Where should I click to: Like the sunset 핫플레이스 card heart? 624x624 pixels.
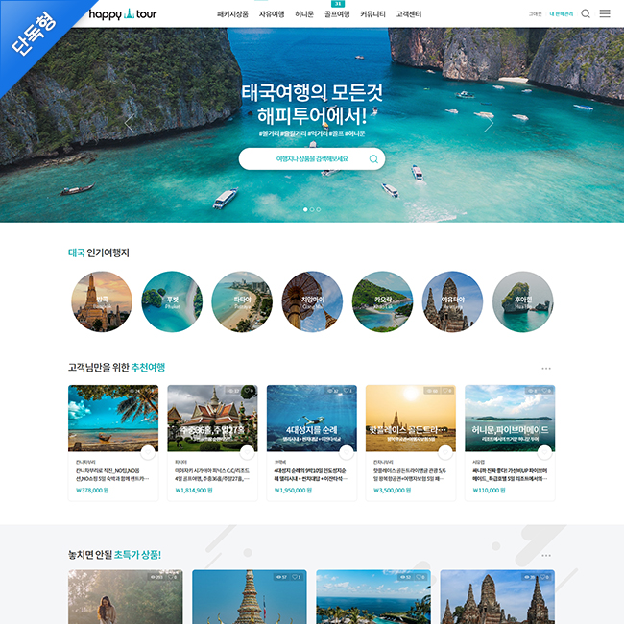tap(445, 452)
